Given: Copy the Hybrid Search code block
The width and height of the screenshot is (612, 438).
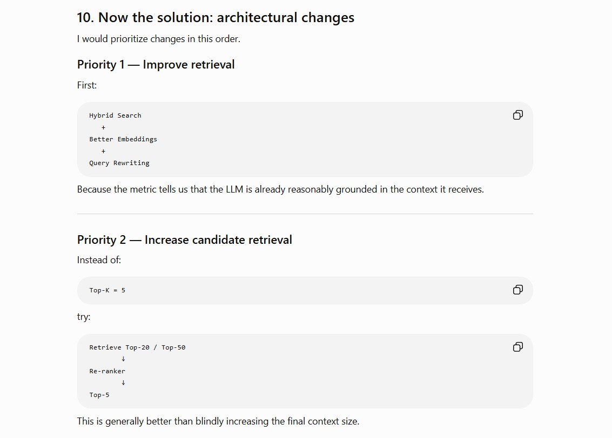Looking at the screenshot, I should (x=517, y=115).
